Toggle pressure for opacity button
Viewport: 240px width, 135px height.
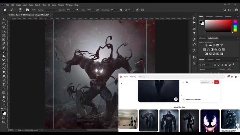tap(77, 10)
